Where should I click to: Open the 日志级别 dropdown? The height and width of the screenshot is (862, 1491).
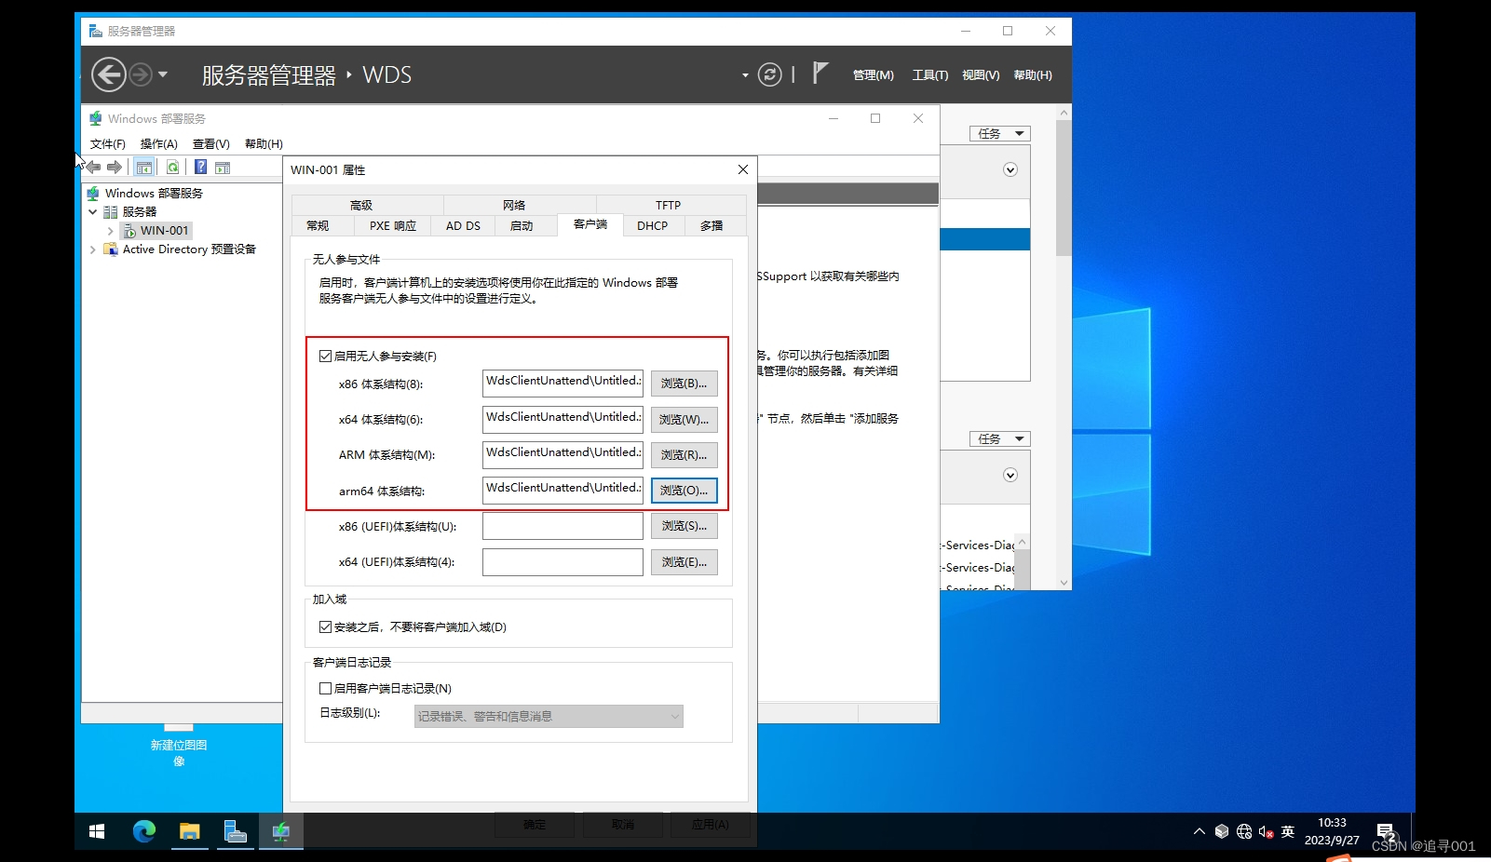[x=549, y=716]
